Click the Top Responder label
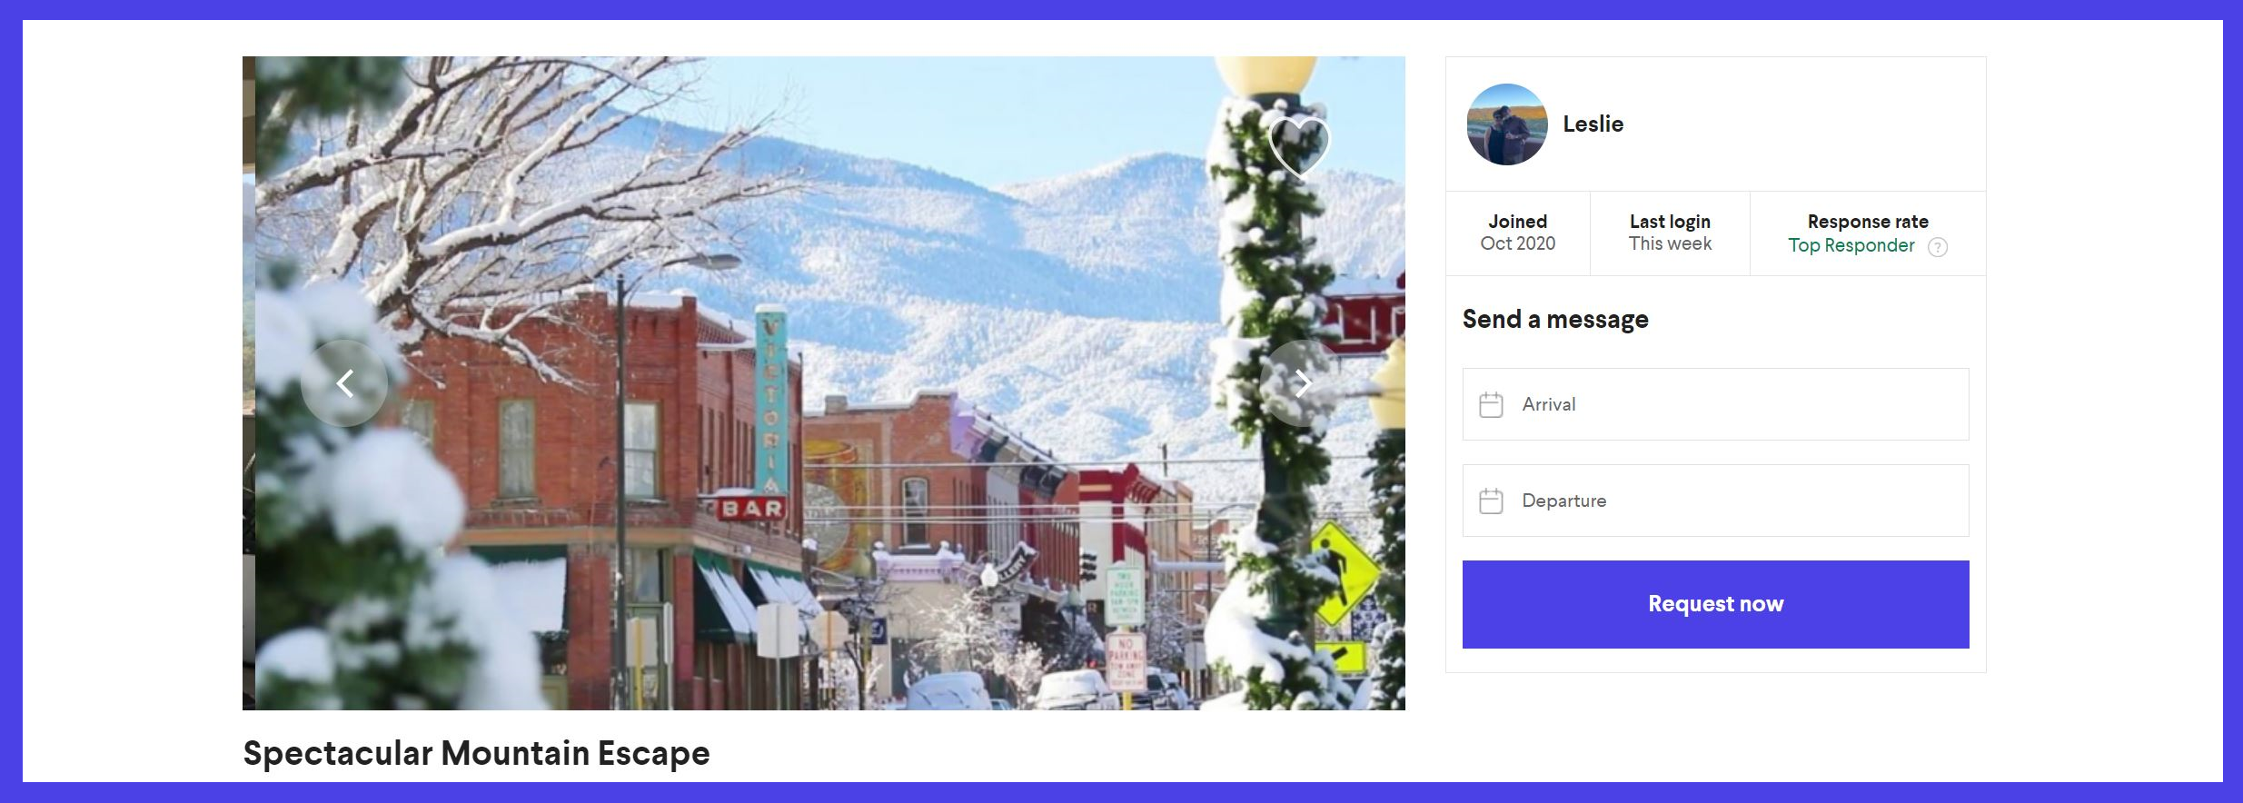 [1851, 245]
